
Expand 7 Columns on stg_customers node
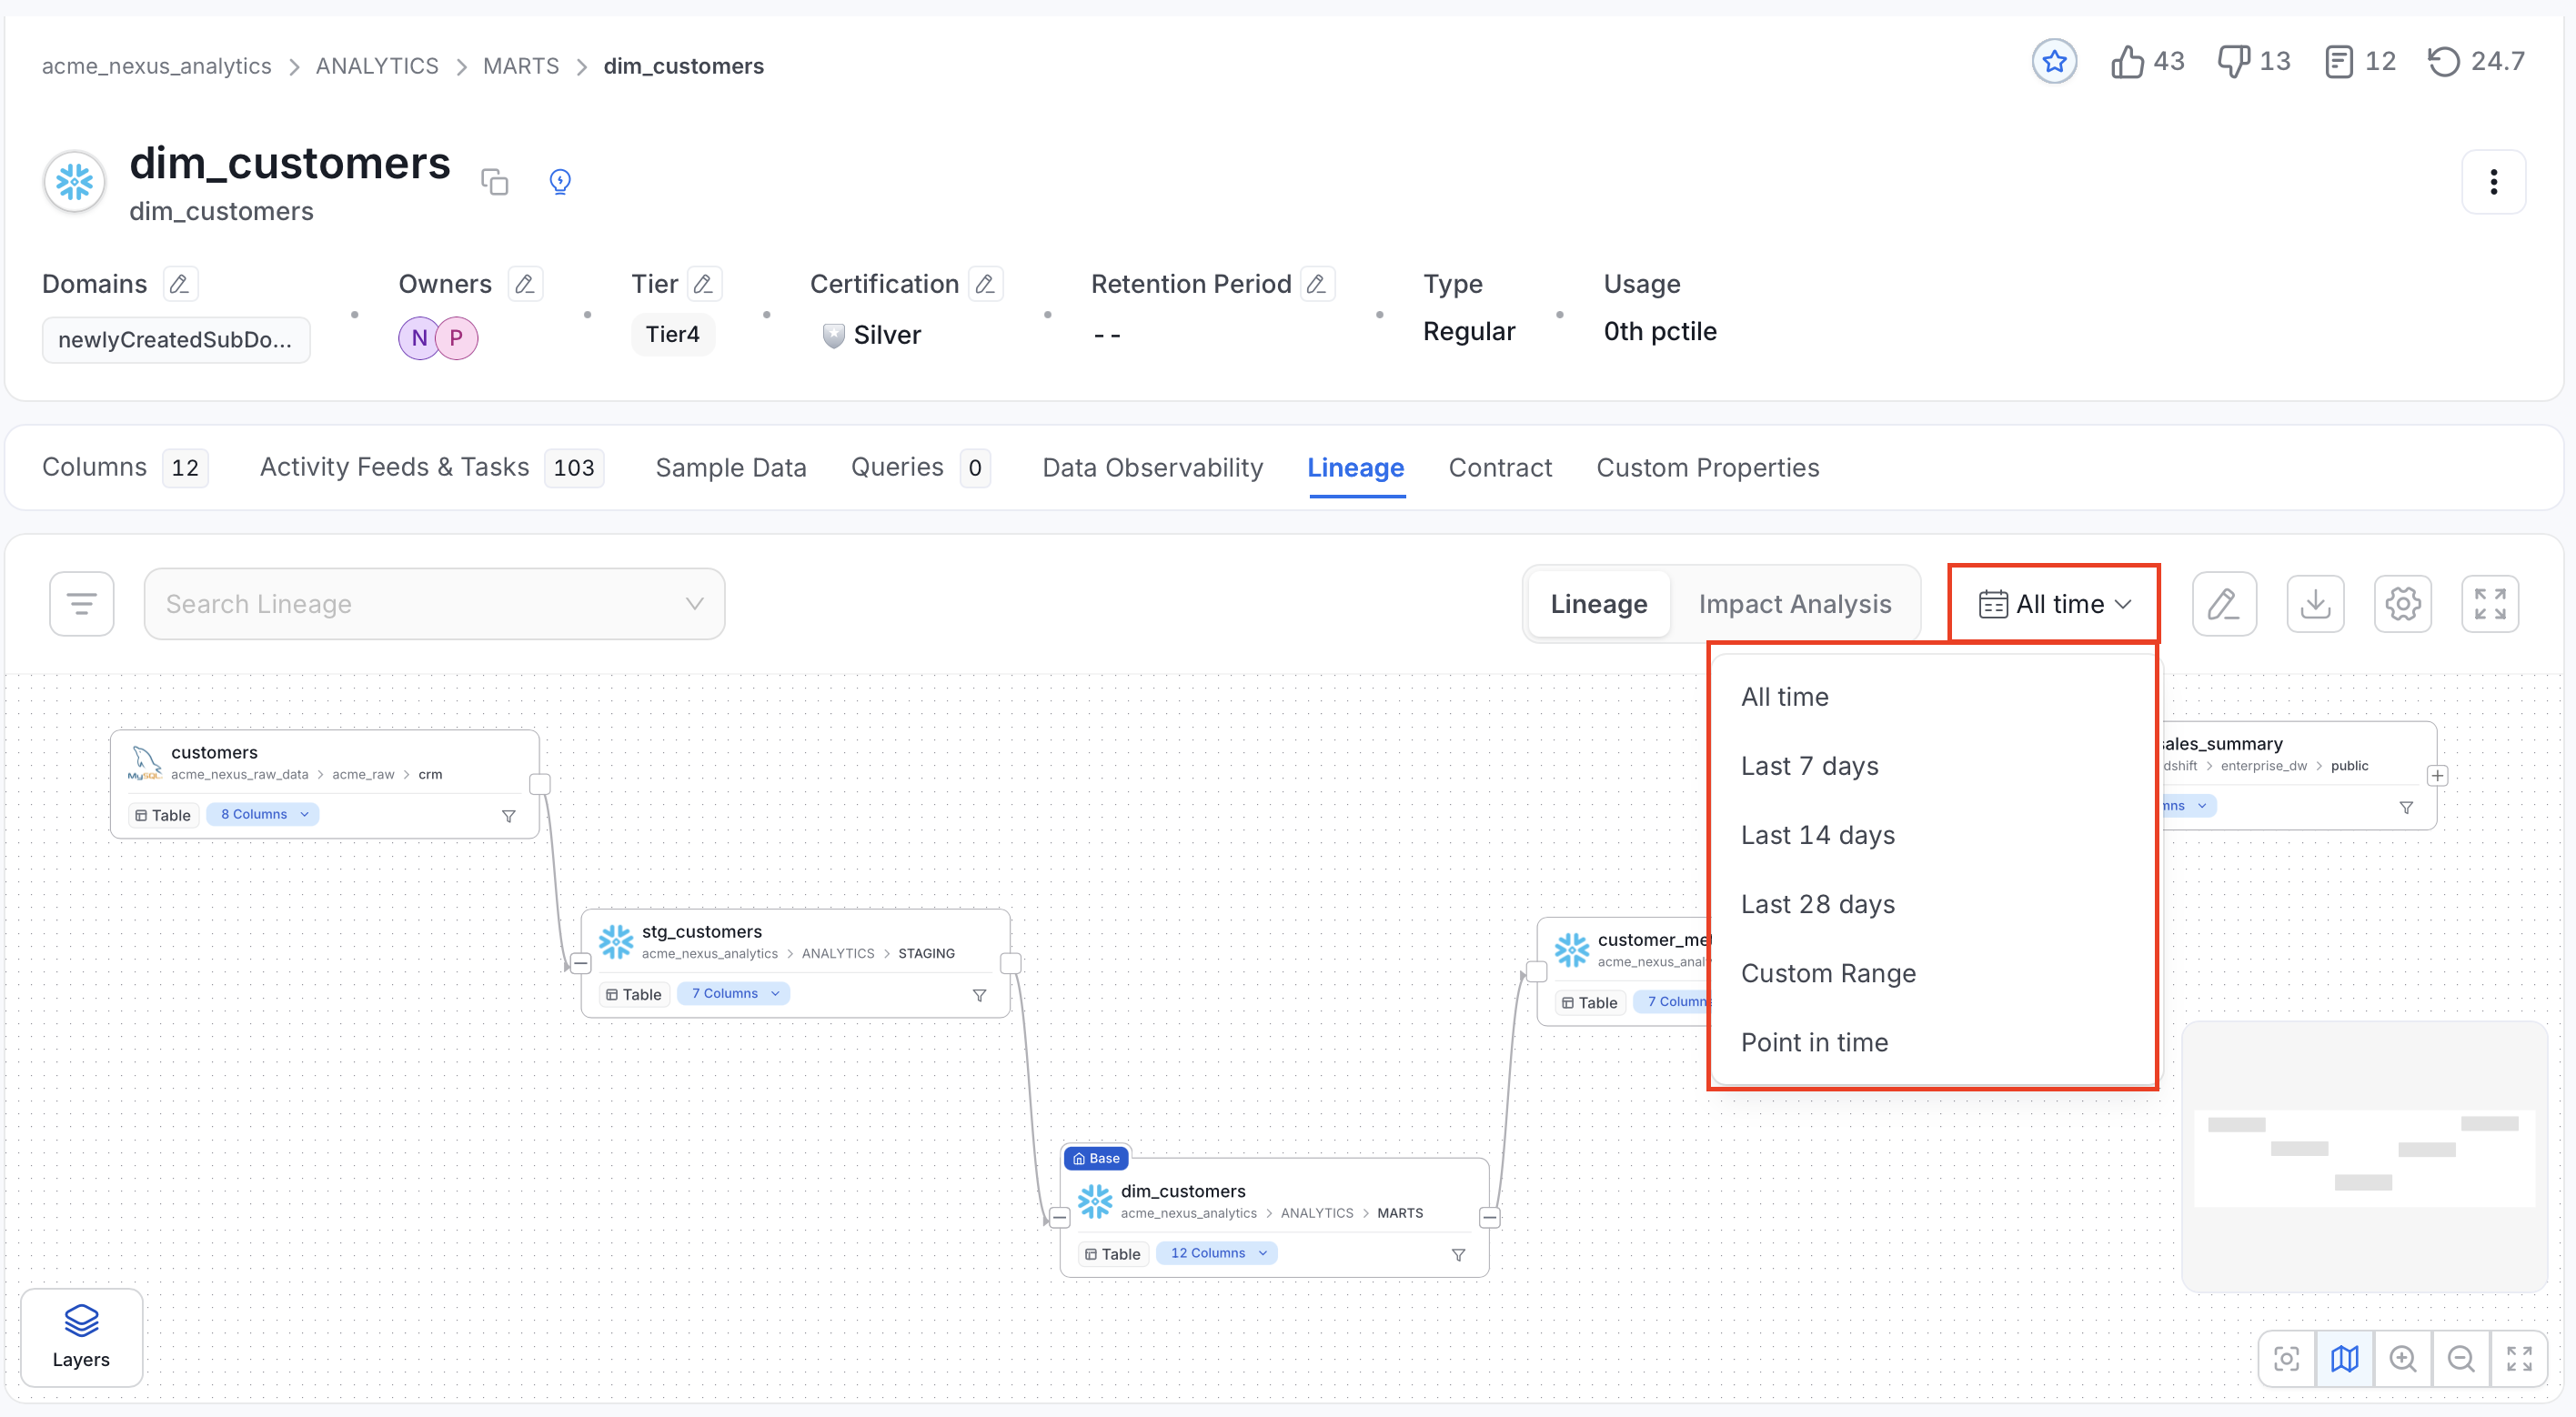pyautogui.click(x=734, y=993)
